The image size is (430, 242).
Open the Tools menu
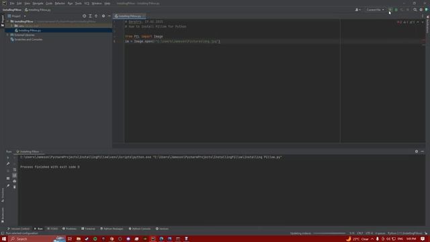point(79,3)
